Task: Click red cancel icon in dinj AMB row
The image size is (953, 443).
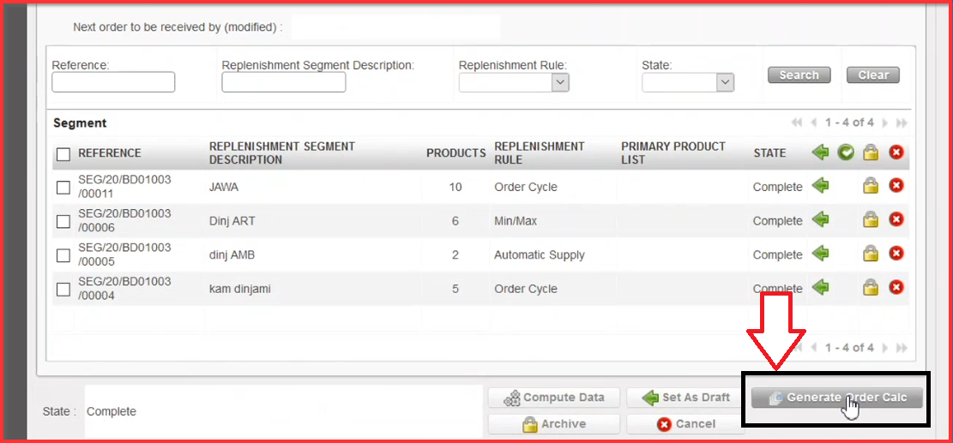Action: tap(896, 254)
